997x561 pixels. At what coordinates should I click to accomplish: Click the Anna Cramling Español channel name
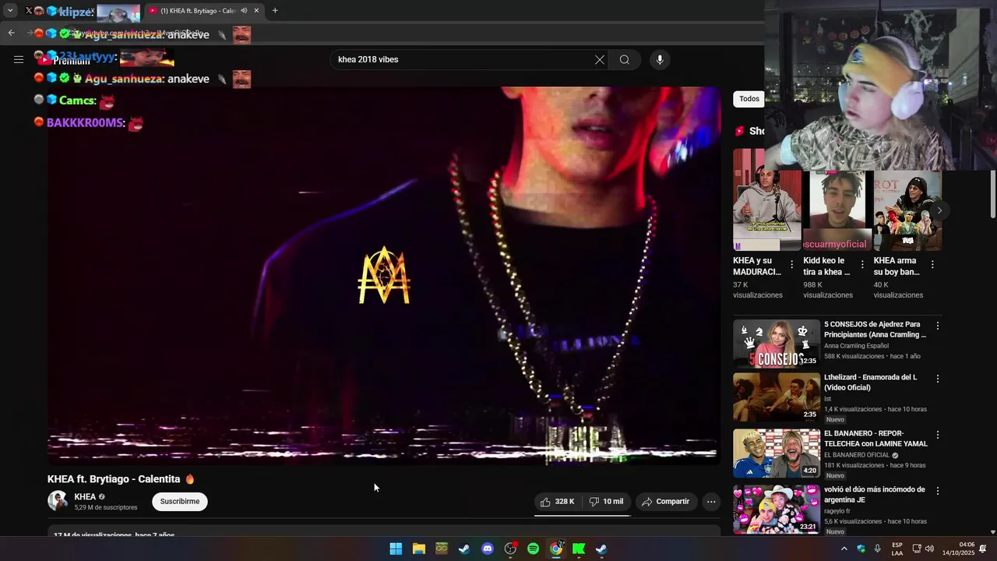point(856,346)
